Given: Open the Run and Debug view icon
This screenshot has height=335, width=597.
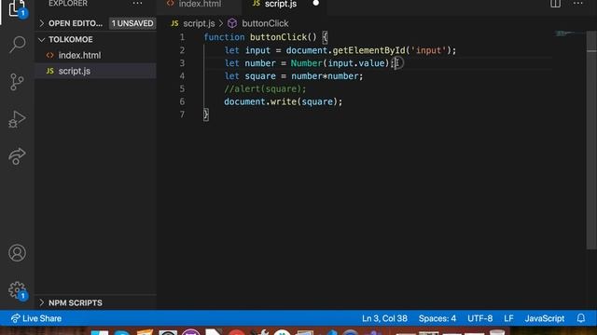Looking at the screenshot, I should 17,119.
